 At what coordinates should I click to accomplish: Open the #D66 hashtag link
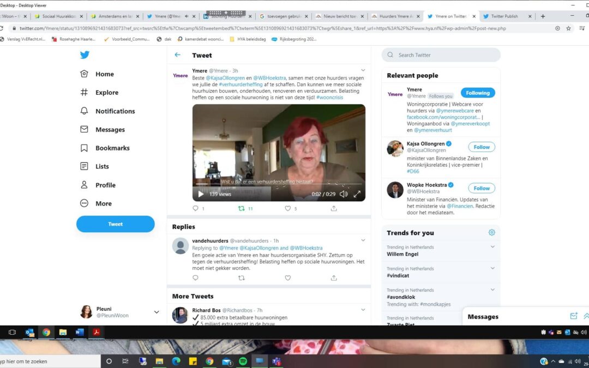pos(413,171)
